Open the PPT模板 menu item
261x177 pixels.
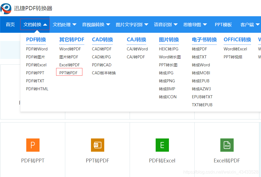(x=223, y=24)
